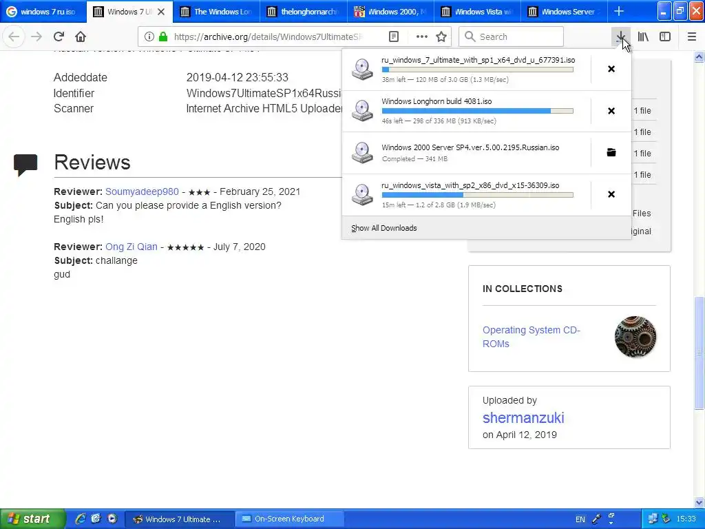Screen dimensions: 705x529
Task: Click the EN language indicator
Action: point(580,519)
